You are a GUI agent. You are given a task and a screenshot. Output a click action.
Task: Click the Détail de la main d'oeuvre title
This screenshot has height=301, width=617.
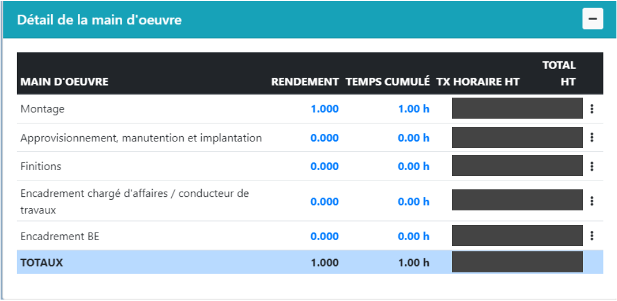click(99, 20)
